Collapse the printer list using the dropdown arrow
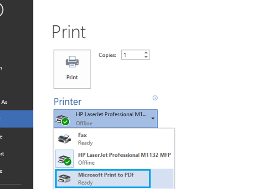 pyautogui.click(x=153, y=119)
